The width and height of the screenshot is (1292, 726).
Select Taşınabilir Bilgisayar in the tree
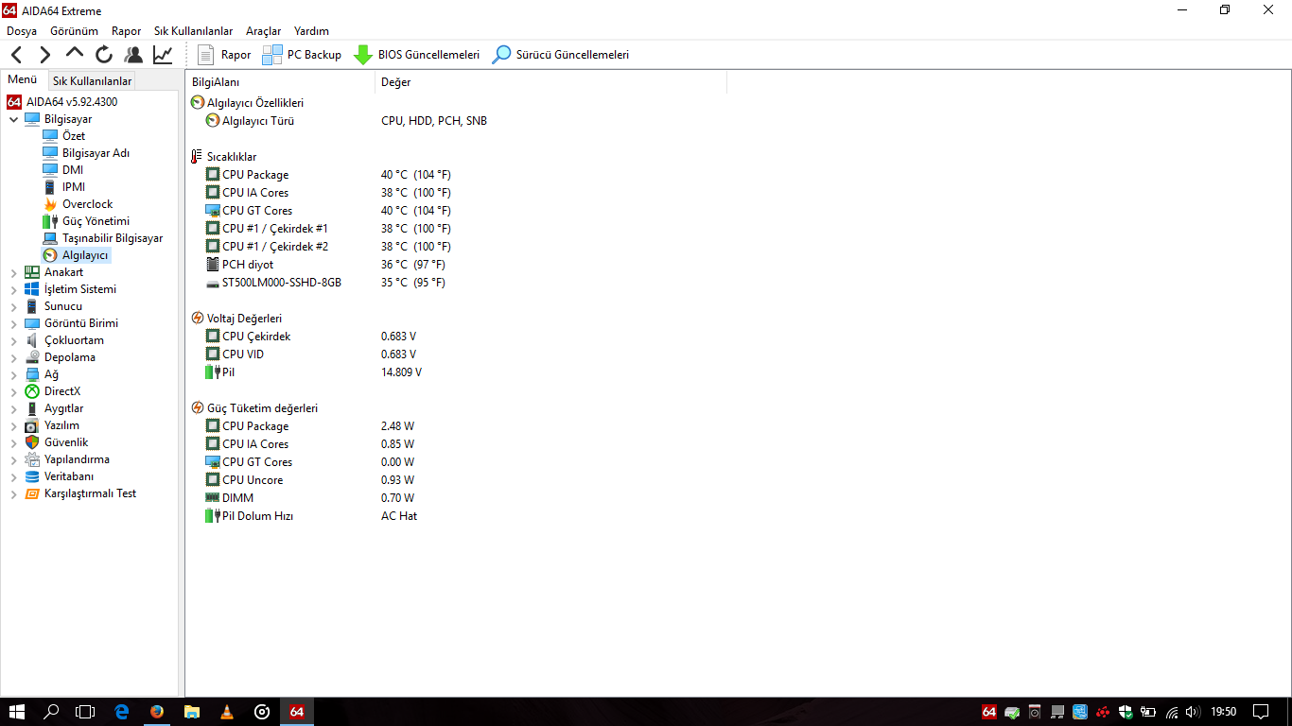pyautogui.click(x=113, y=238)
